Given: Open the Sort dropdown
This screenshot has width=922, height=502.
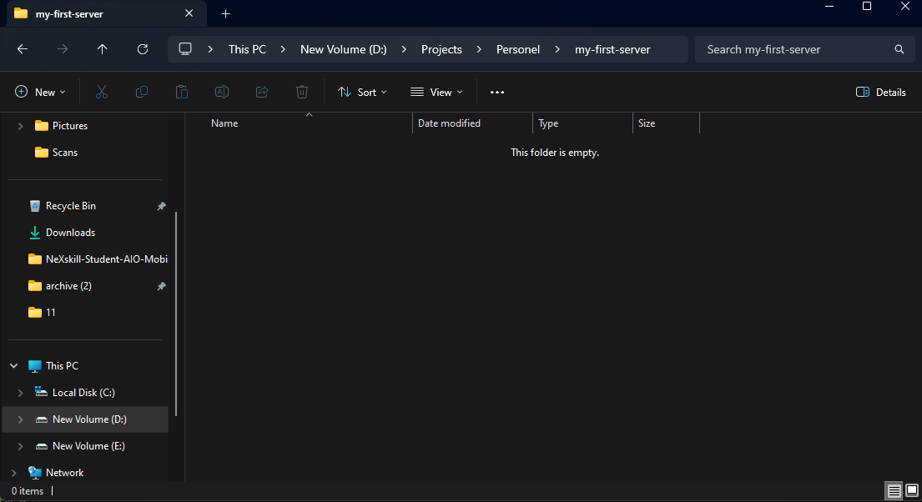Looking at the screenshot, I should [x=361, y=92].
